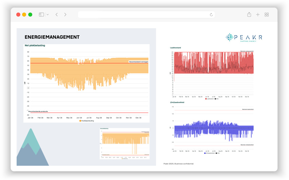The width and height of the screenshot is (289, 180).
Task: Open the Share menu icon
Action: tap(249, 15)
